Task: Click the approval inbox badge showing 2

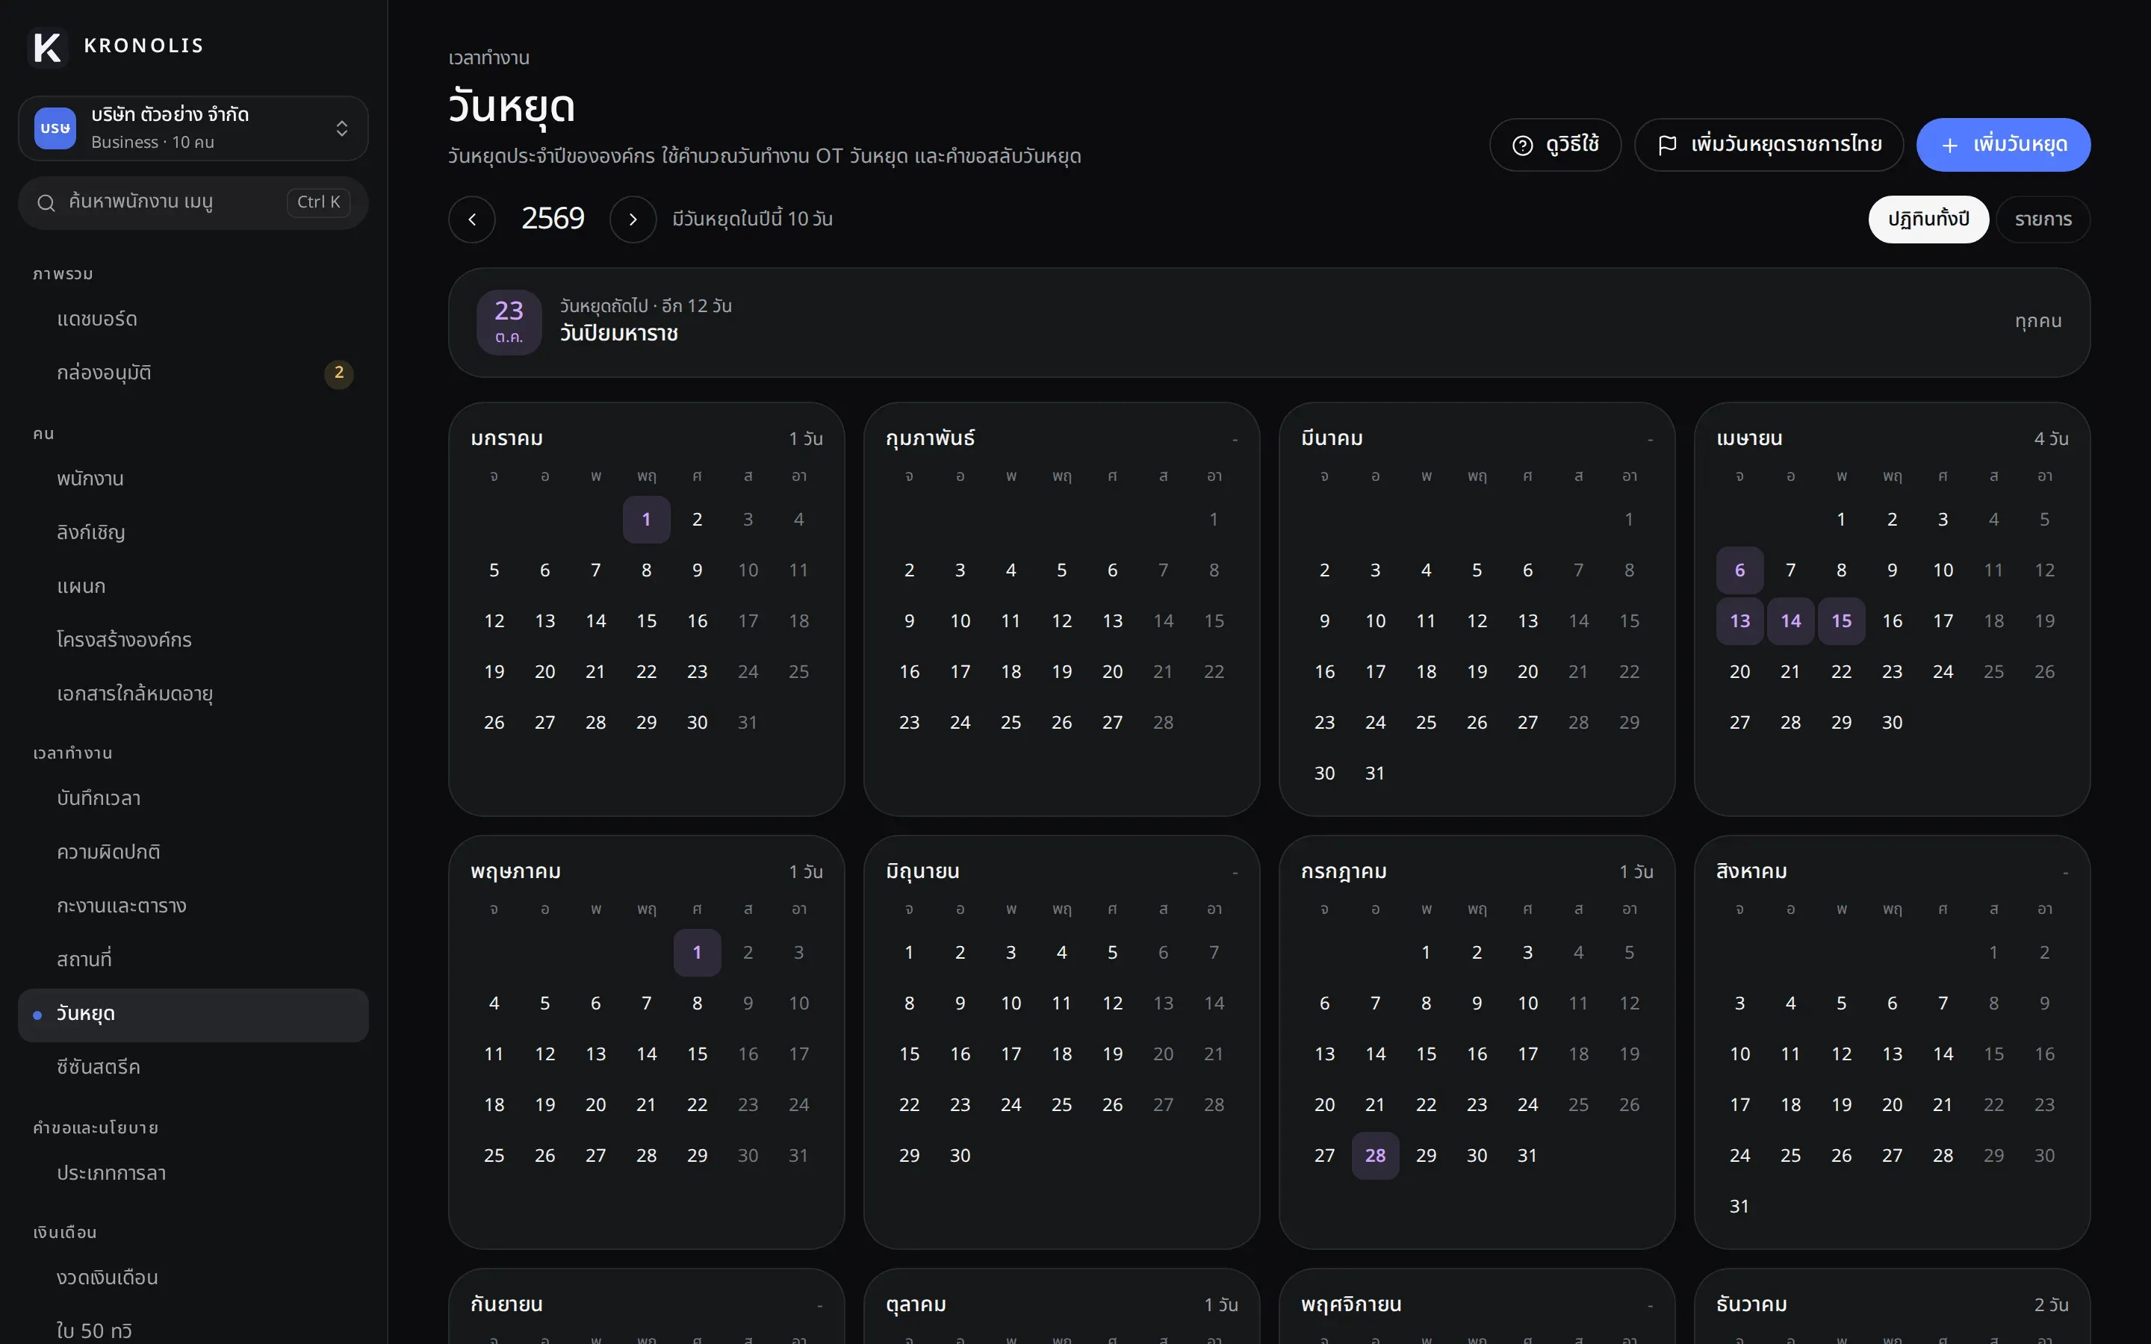Action: pyautogui.click(x=338, y=373)
